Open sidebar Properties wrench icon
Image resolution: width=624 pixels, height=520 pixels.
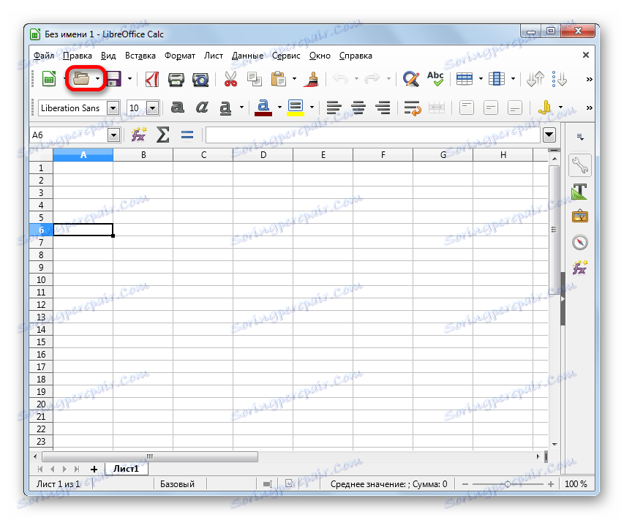[x=580, y=165]
